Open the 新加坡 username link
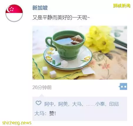The width and height of the screenshot is (133, 126). tap(40, 8)
